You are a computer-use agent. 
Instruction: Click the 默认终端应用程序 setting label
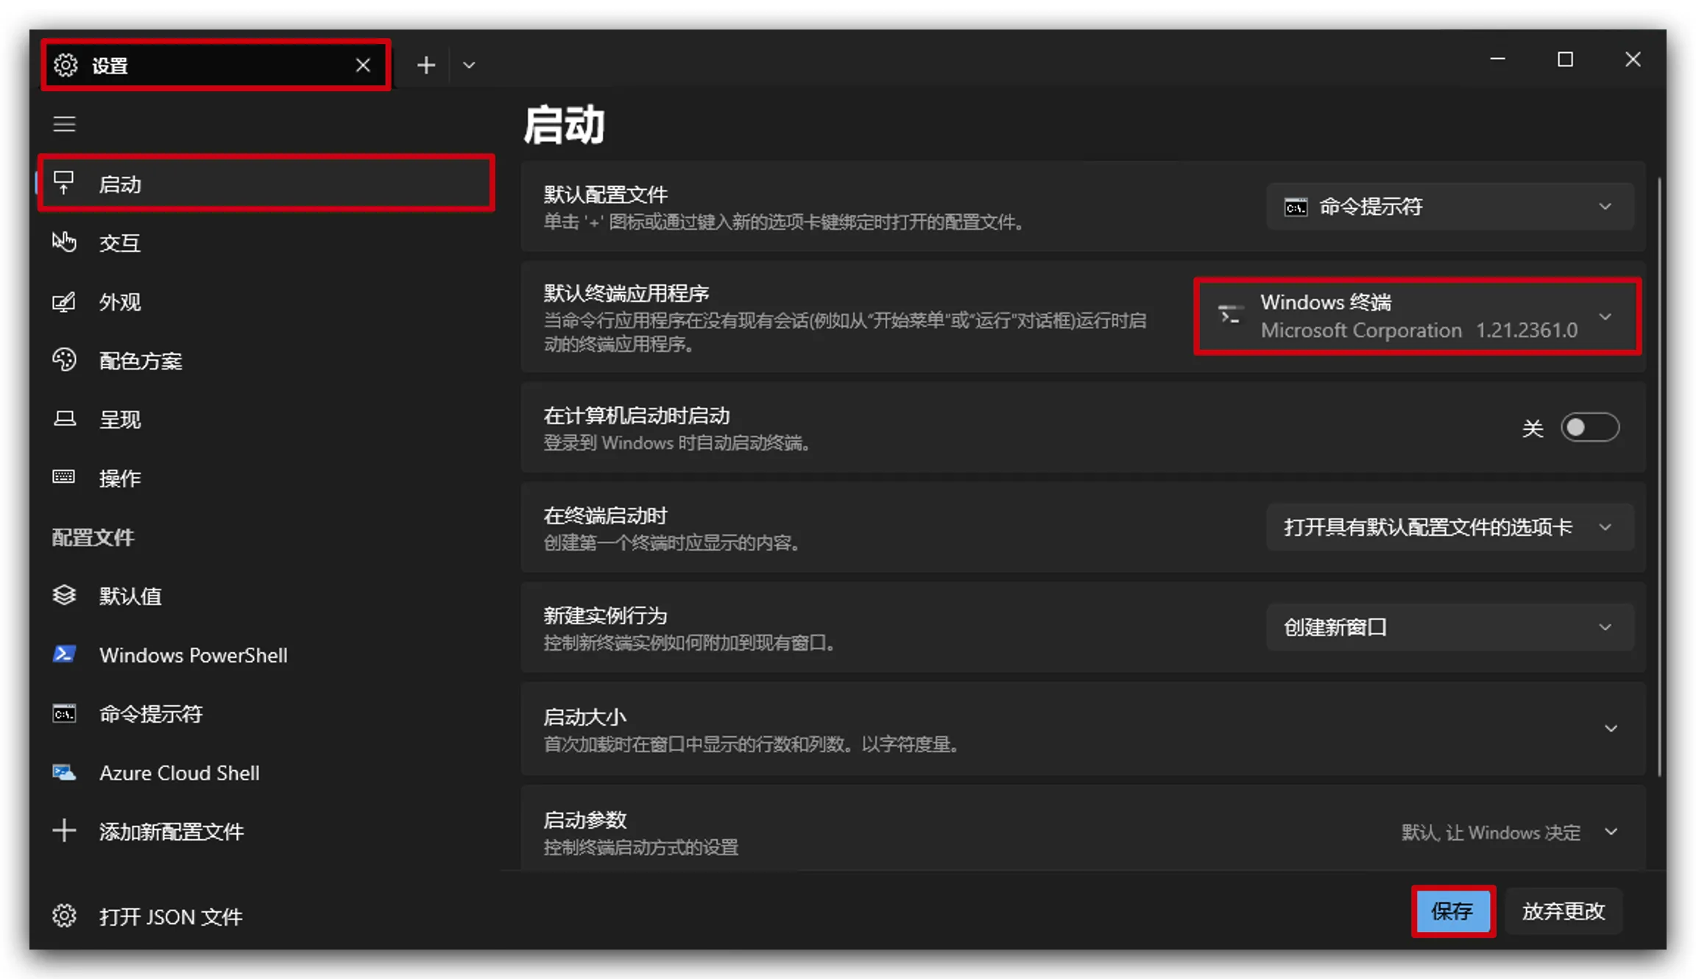pyautogui.click(x=626, y=293)
